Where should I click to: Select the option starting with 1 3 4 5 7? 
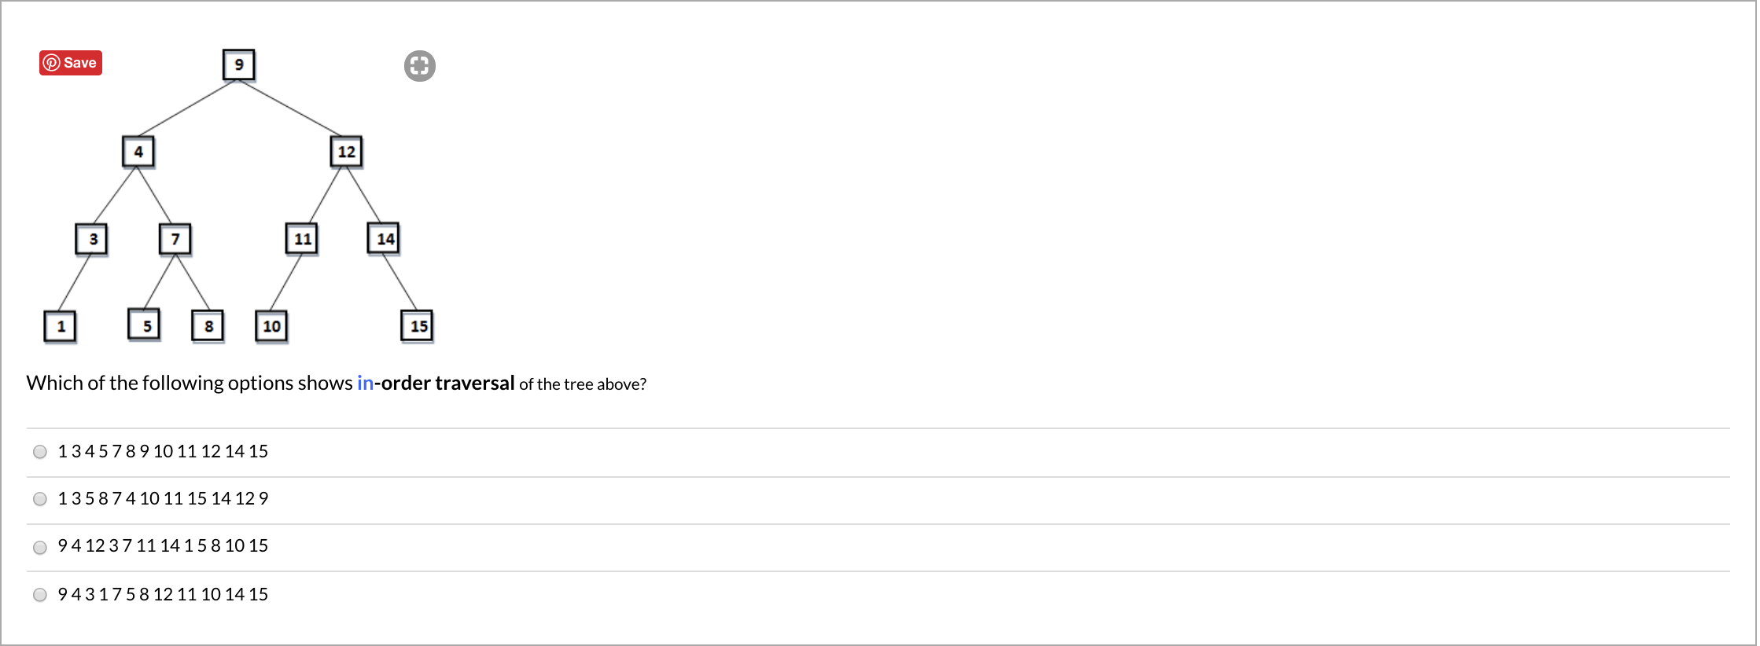40,452
